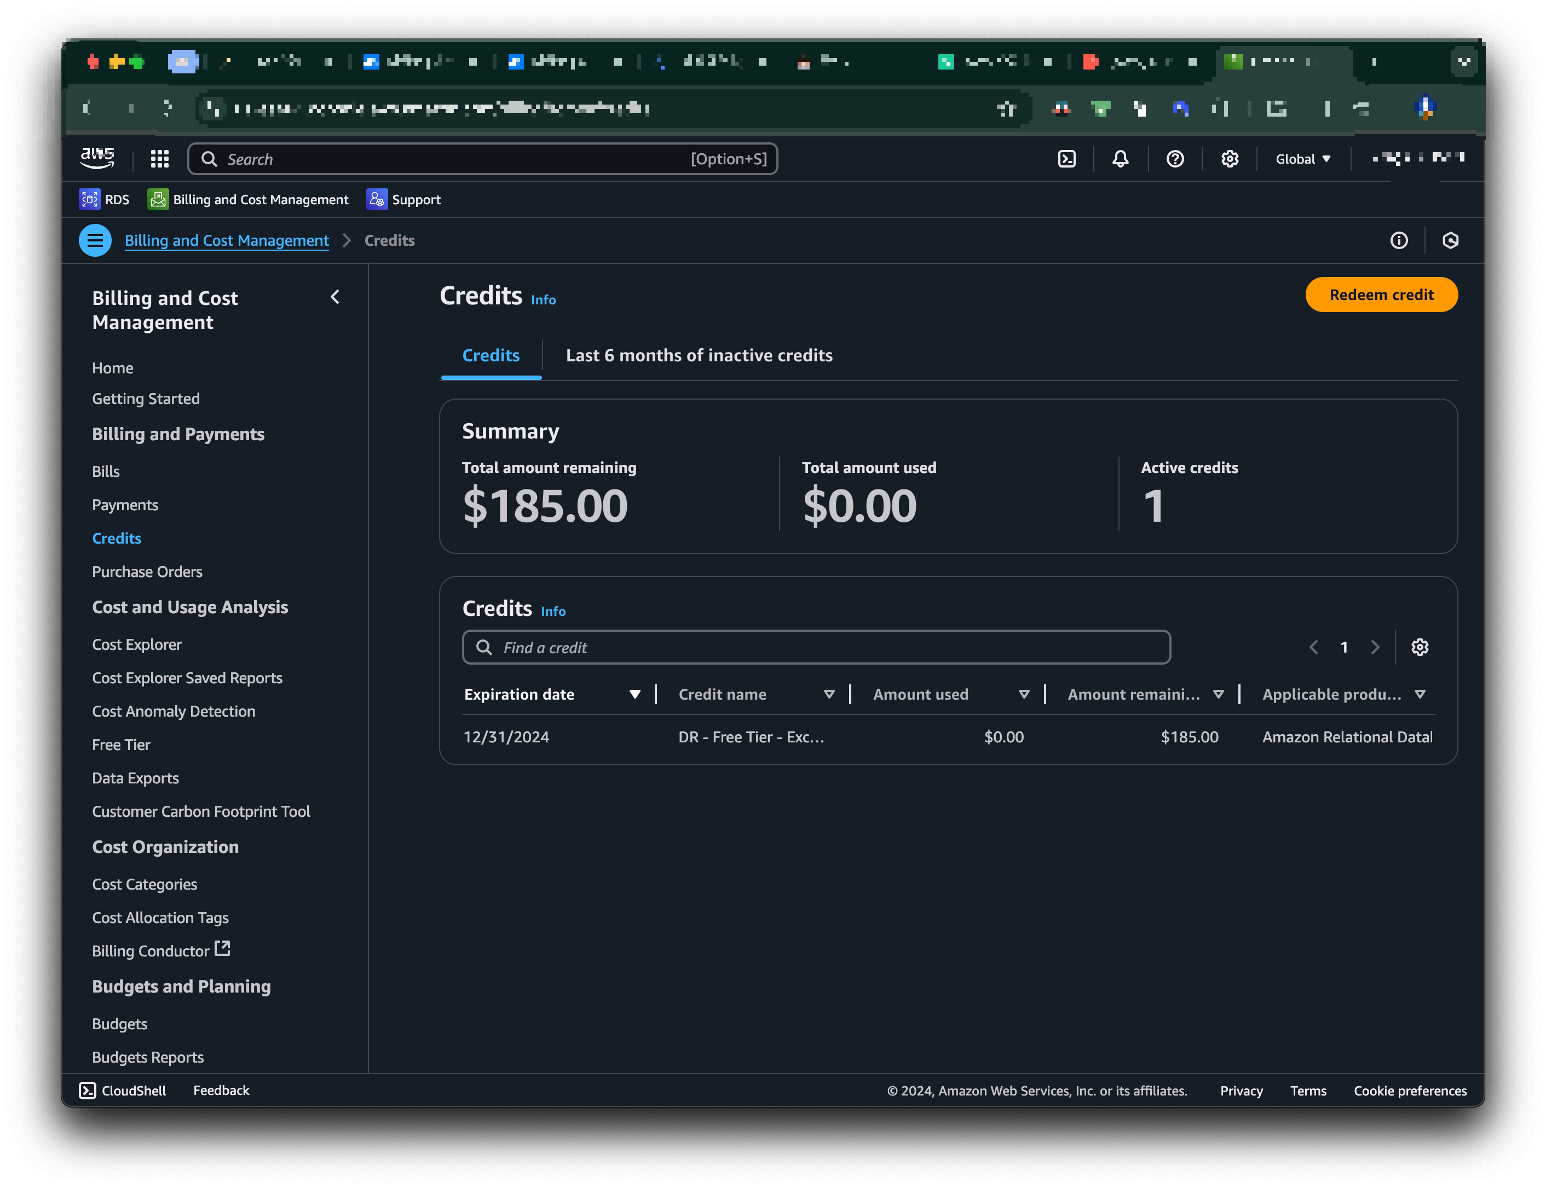
Task: Toggle the blue hamburger navigation button
Action: [95, 240]
